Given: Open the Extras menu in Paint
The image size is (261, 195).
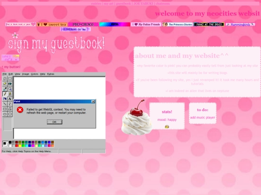Looking at the screenshot, I should (51, 74).
